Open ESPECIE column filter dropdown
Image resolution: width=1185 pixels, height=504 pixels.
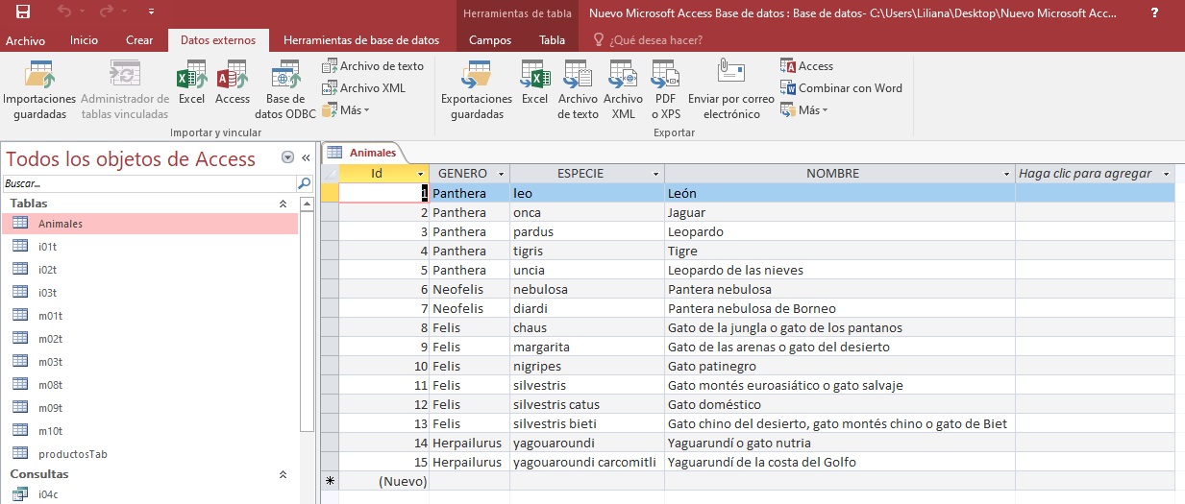(656, 174)
